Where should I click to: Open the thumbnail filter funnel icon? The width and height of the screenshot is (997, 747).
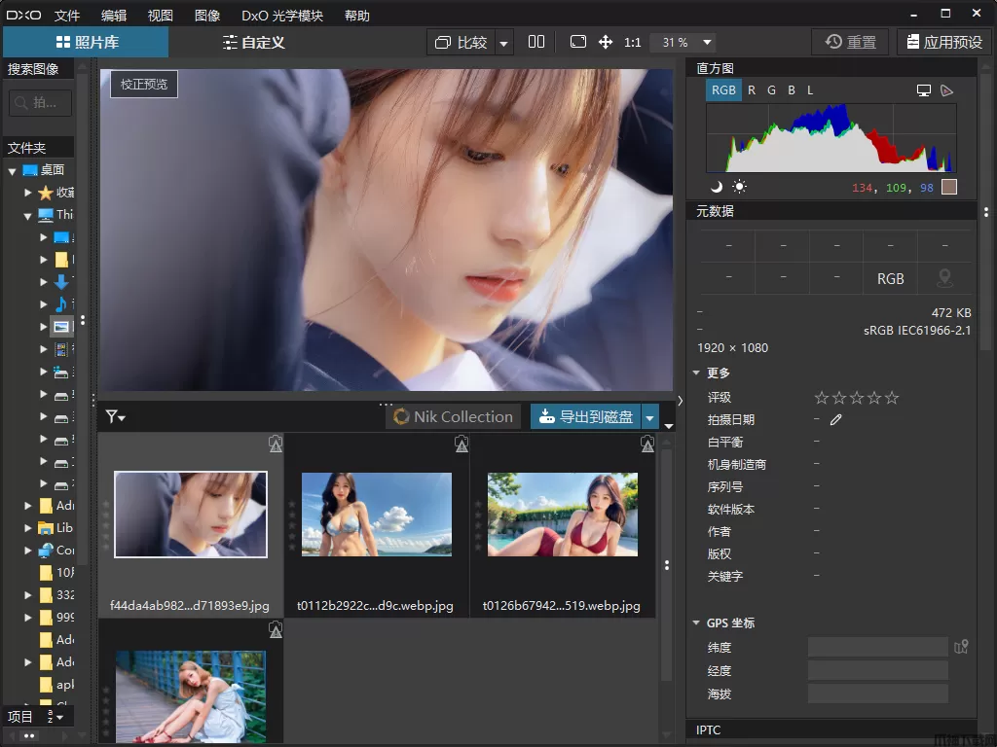click(x=115, y=417)
